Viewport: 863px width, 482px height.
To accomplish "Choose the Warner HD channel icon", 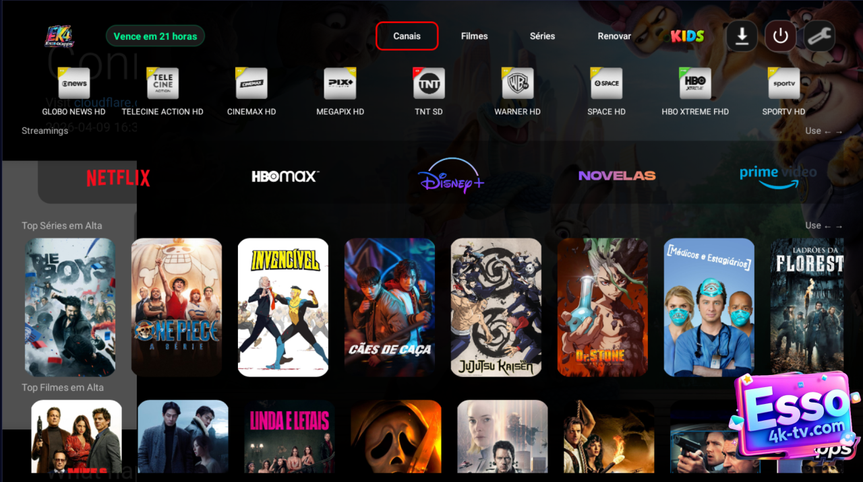I will (517, 84).
